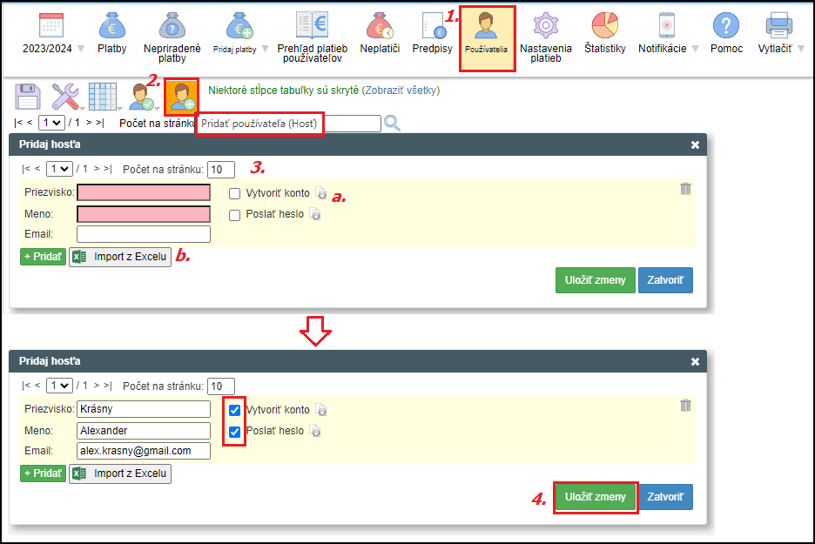This screenshot has width=815, height=544.
Task: Uncheck the checked Poslať heslo checkbox
Action: 234,432
